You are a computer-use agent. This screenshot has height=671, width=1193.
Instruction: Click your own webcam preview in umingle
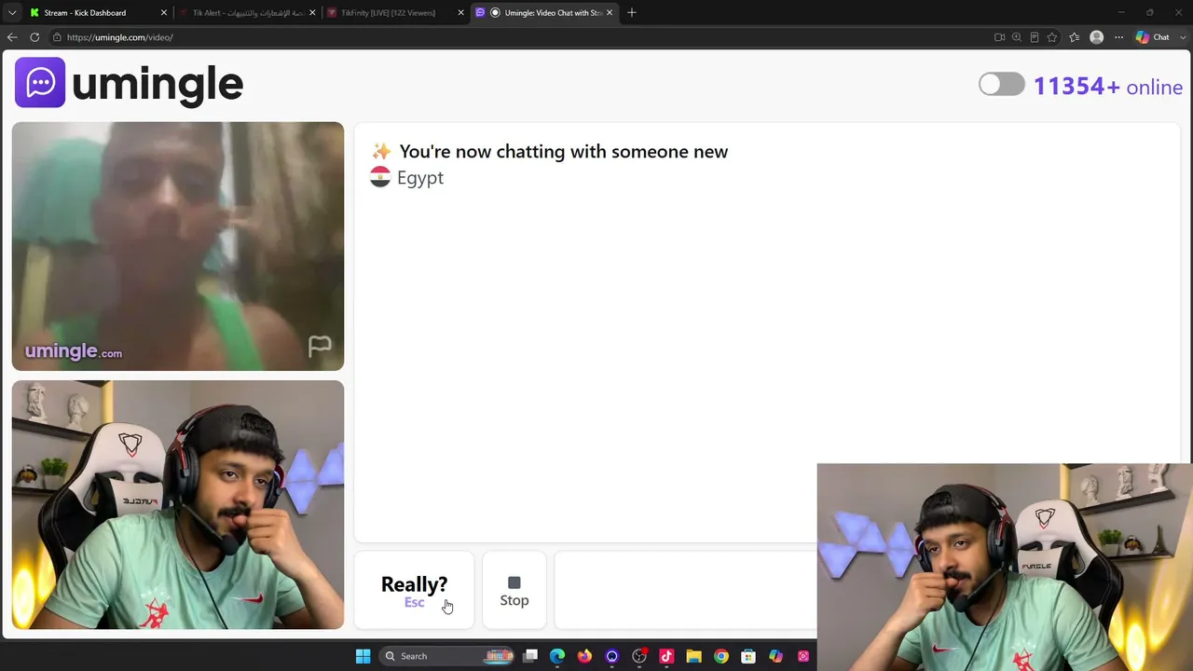[x=178, y=504]
